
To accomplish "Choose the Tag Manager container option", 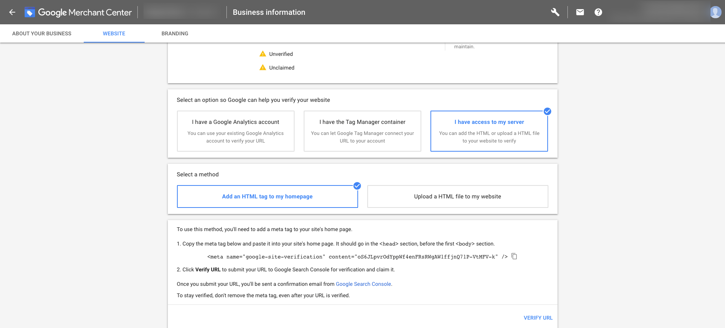I will pyautogui.click(x=362, y=131).
